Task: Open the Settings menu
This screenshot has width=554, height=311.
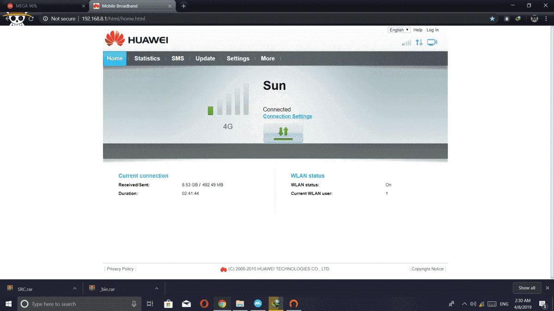Action: coord(238,59)
